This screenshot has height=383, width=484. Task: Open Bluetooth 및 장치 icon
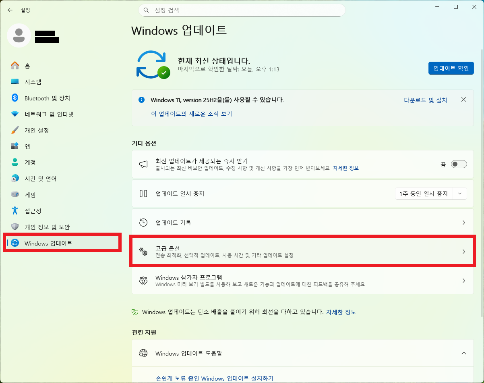15,98
